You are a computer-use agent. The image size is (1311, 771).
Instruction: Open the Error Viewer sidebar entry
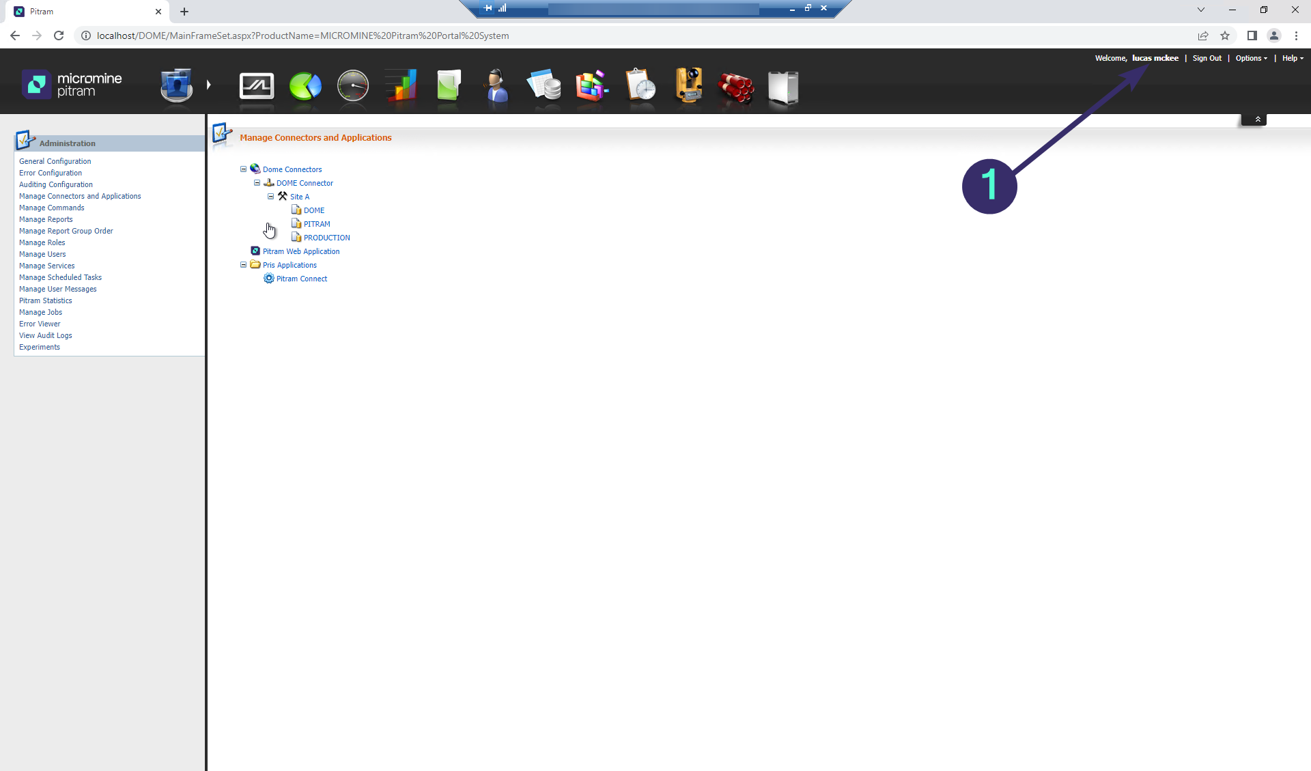point(40,324)
